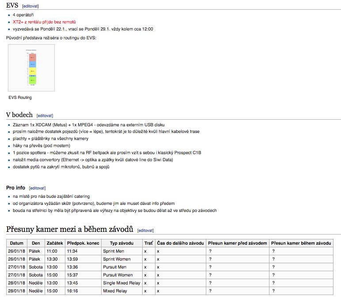Select the Přesun kamer před závodem header

tap(238, 243)
